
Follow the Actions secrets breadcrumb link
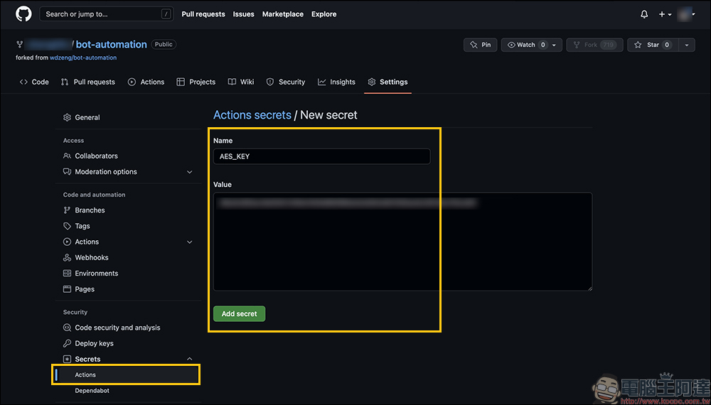(x=252, y=115)
